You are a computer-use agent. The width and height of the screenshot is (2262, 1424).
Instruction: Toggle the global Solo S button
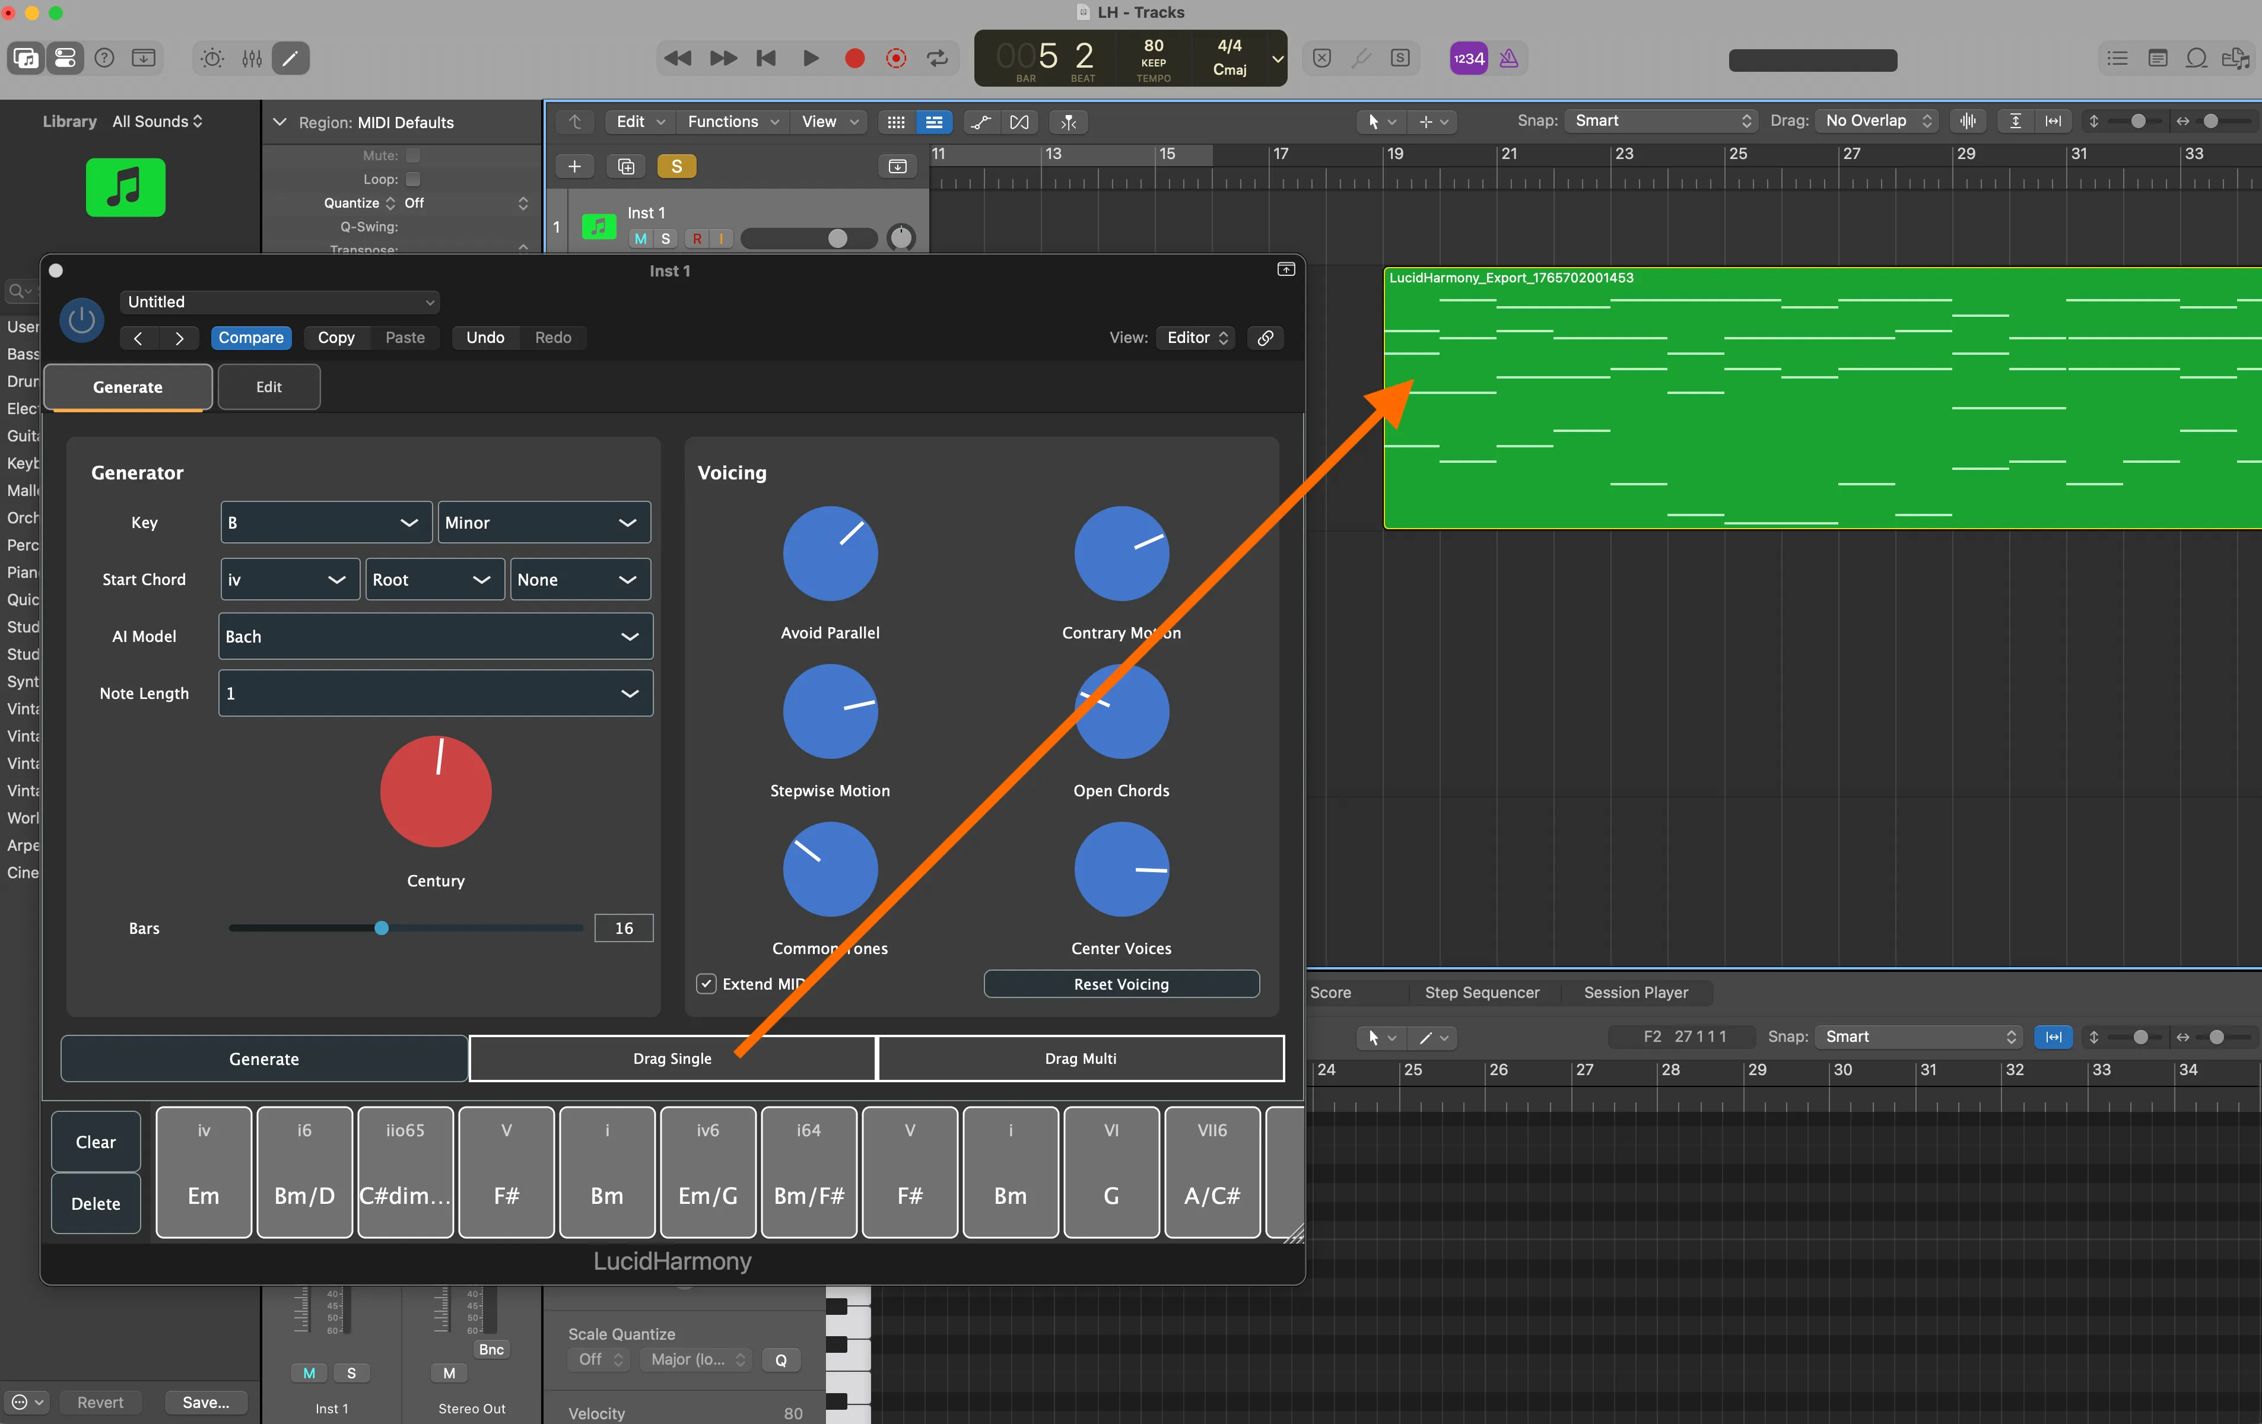click(676, 166)
